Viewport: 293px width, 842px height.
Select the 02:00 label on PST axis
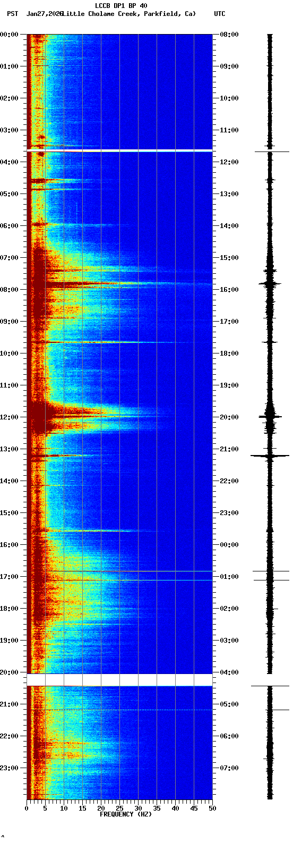tap(8, 98)
